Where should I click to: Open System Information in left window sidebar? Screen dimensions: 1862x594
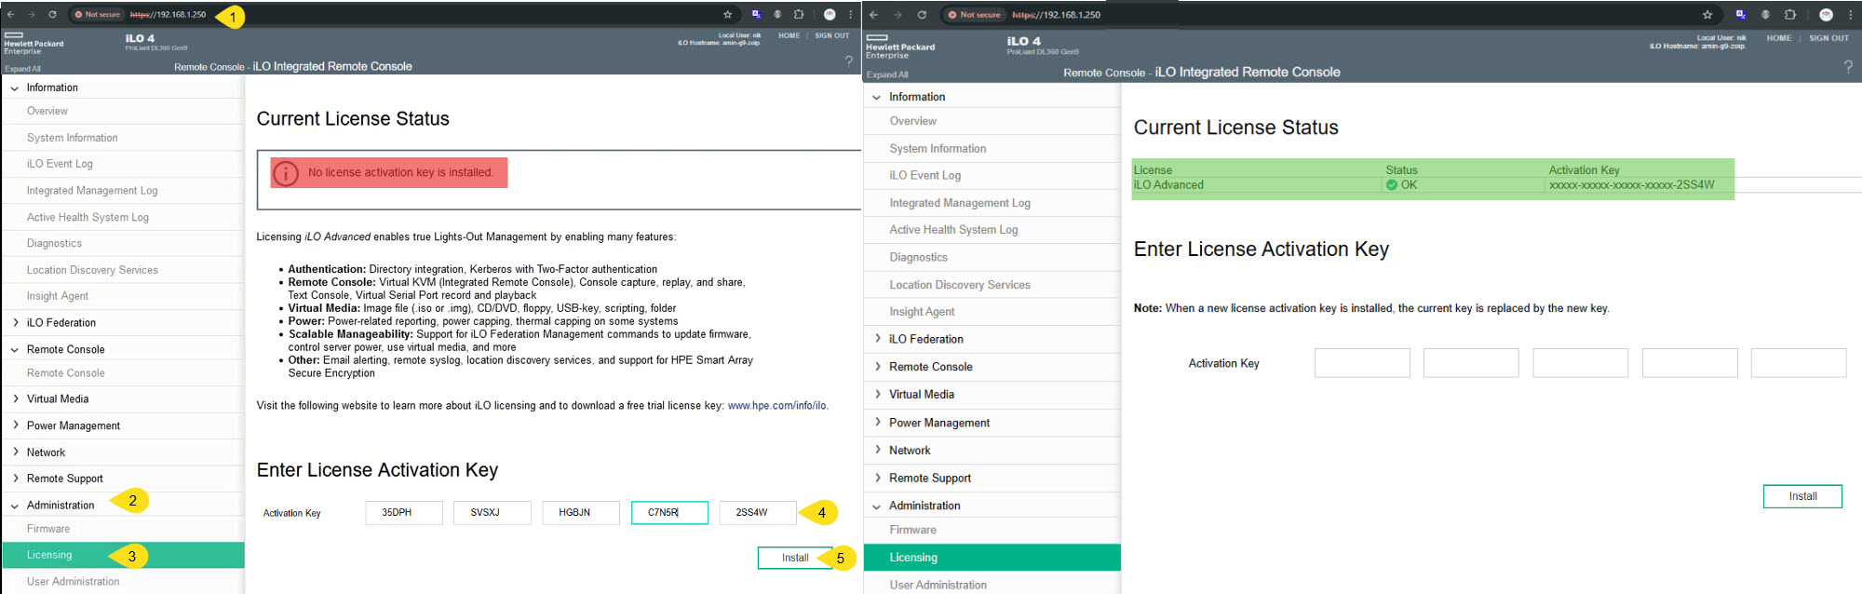[73, 138]
